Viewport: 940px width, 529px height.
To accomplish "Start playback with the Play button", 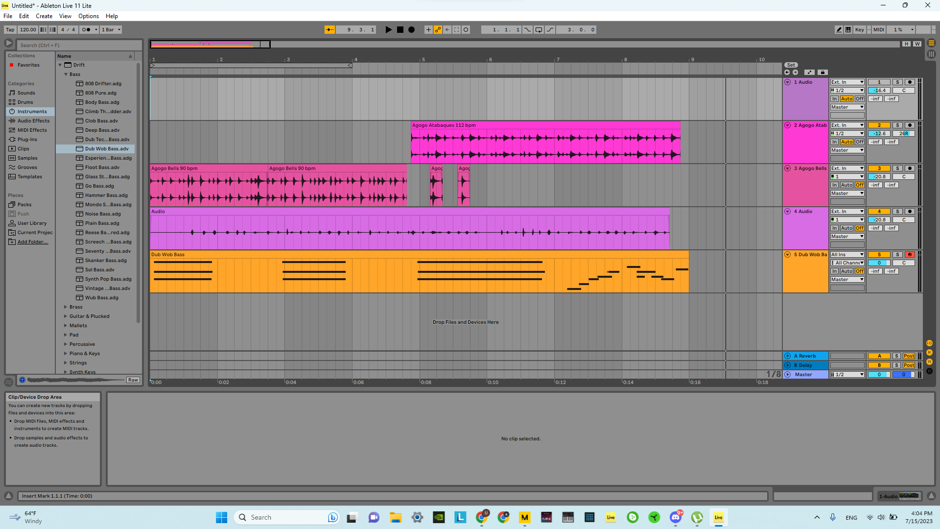I will [388, 30].
